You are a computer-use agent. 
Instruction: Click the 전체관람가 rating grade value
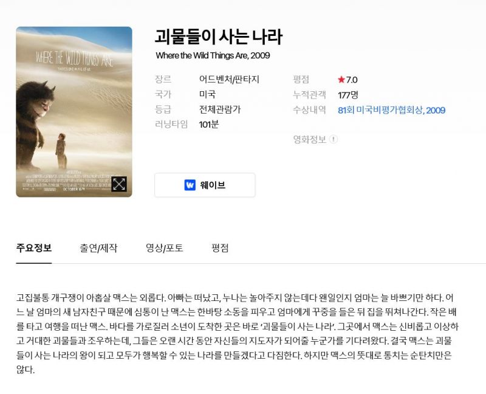pos(220,109)
